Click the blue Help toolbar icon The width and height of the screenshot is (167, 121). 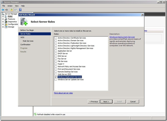click(20, 10)
